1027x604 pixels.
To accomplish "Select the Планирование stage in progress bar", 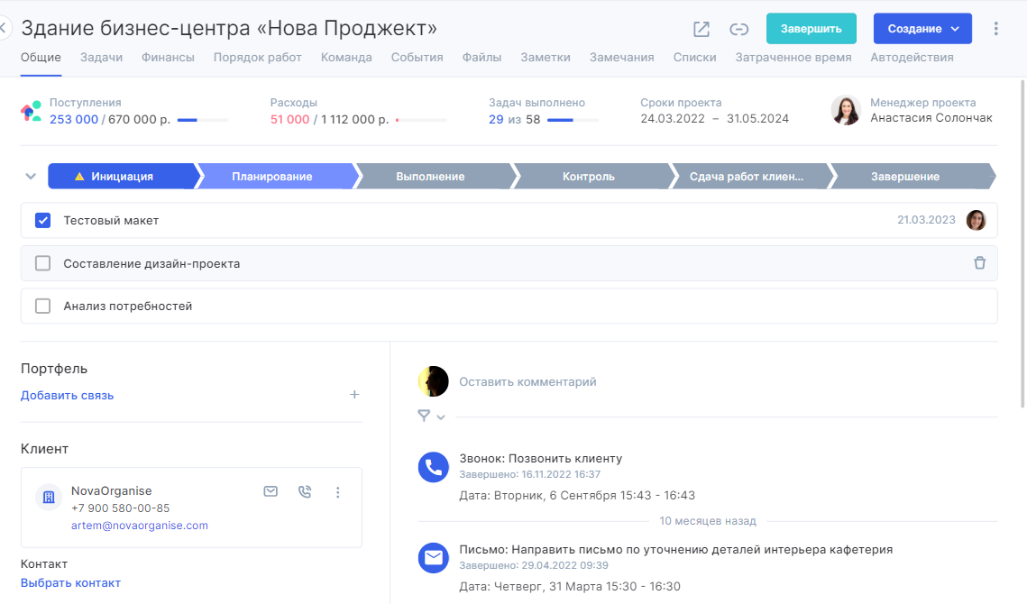I will pos(272,177).
